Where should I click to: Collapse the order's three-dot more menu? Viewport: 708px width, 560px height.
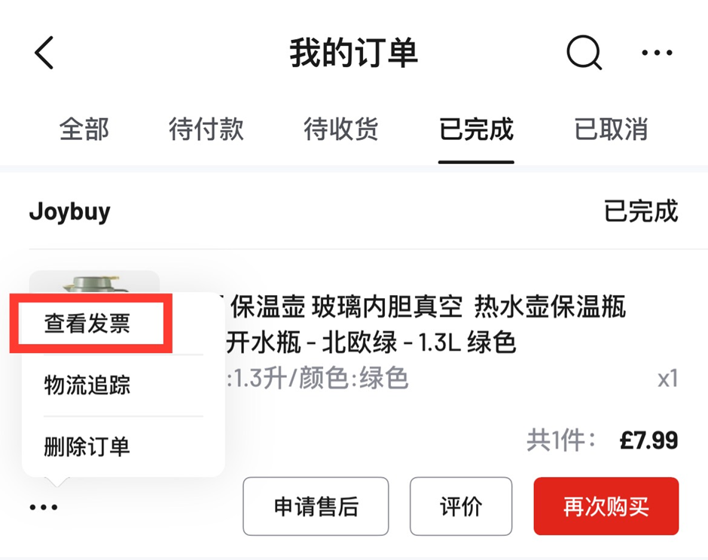pos(44,507)
